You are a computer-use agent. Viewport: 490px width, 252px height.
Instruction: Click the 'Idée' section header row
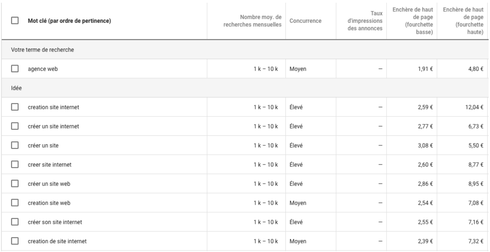[16, 88]
